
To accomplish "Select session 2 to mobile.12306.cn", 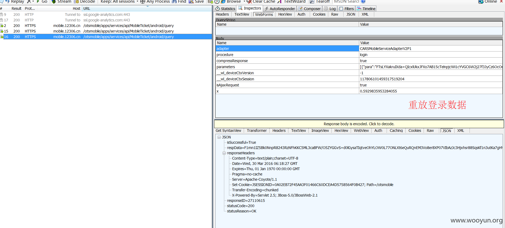I will [106, 26].
